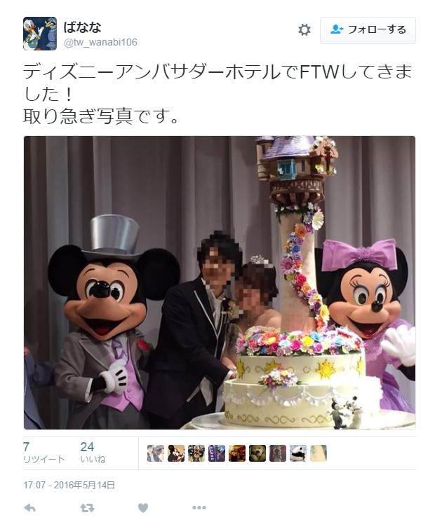Click the フォローする follow button
This screenshot has width=442, height=529.
[x=368, y=30]
